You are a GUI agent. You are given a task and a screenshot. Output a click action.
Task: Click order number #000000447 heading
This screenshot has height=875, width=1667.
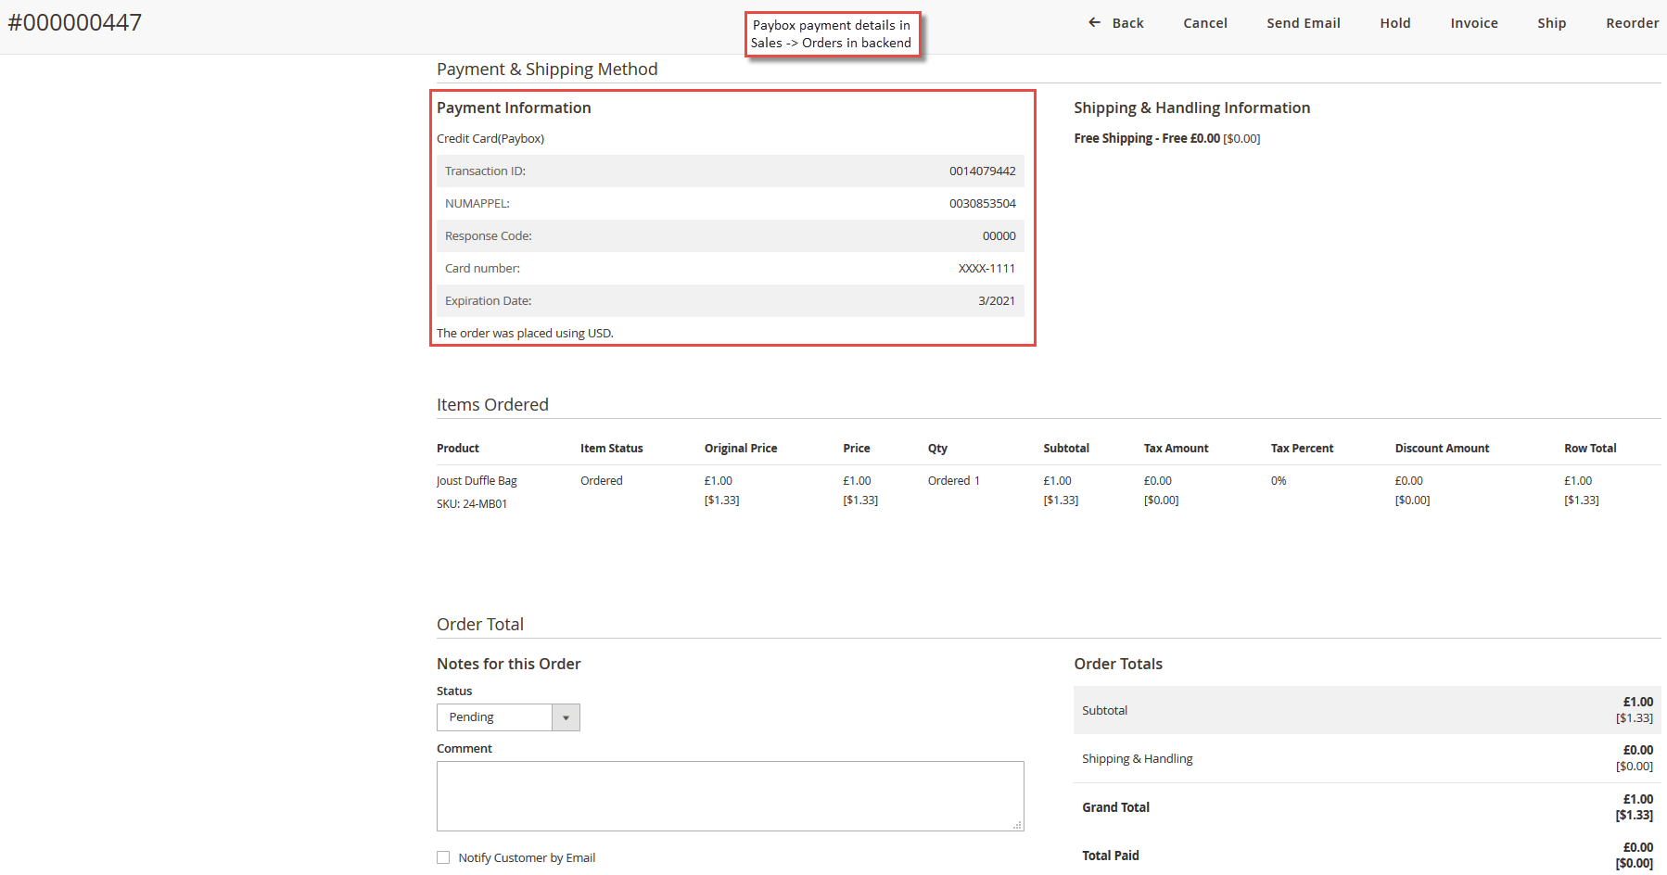[x=75, y=22]
